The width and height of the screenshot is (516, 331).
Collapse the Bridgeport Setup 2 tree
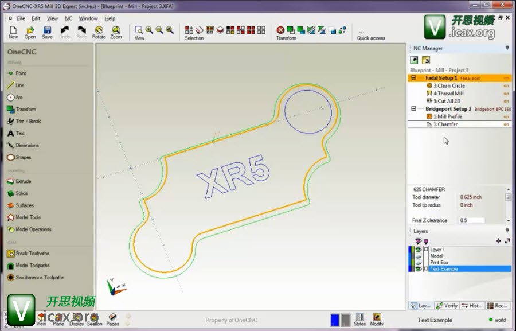click(413, 108)
